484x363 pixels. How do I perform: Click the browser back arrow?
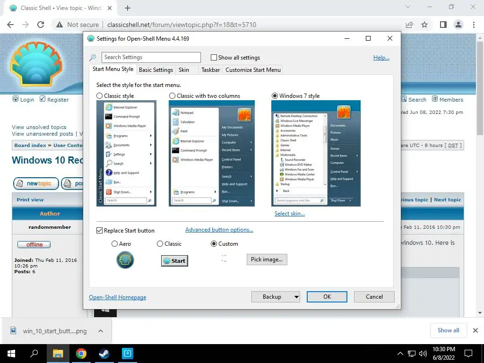[x=10, y=25]
